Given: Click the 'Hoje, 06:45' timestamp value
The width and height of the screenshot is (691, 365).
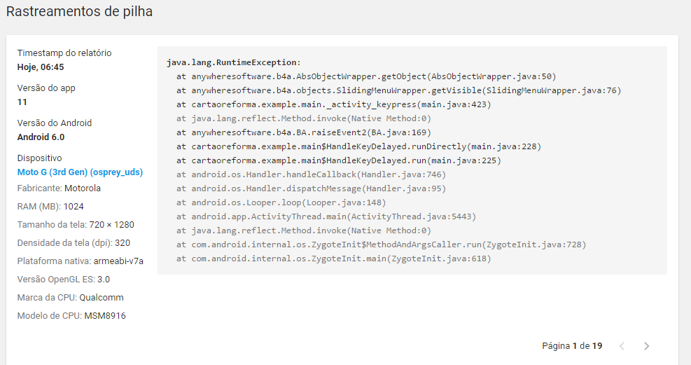Looking at the screenshot, I should tap(41, 67).
